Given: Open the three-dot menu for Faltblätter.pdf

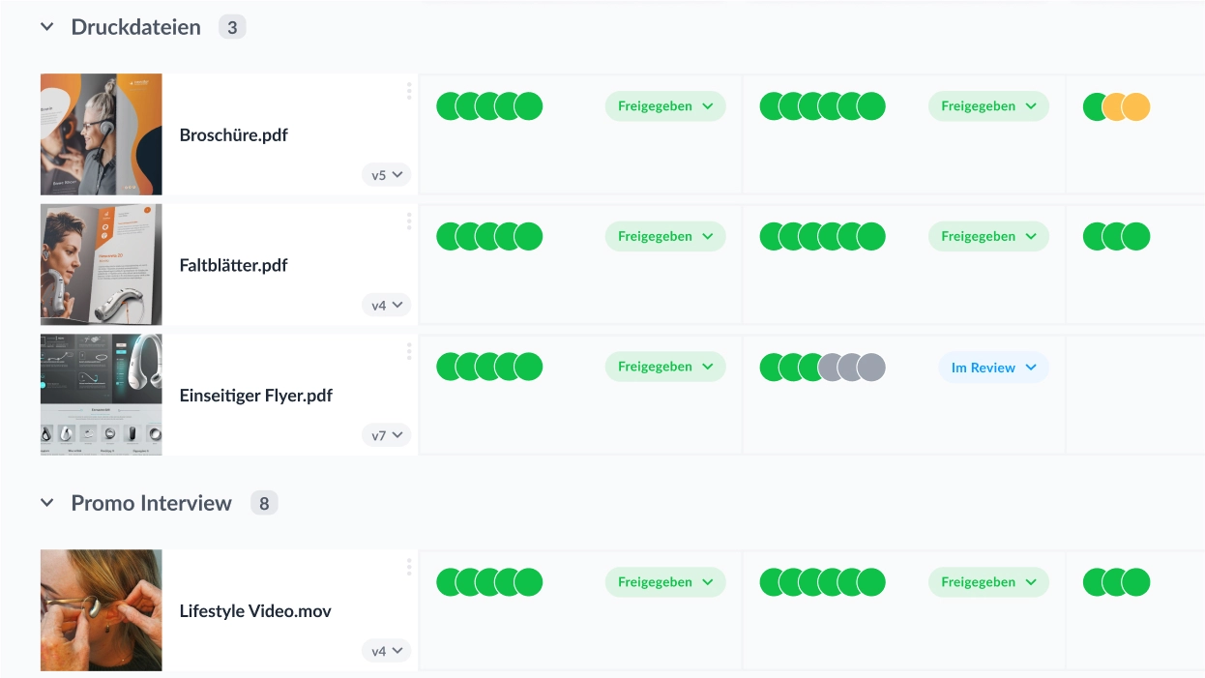Looking at the screenshot, I should pyautogui.click(x=409, y=221).
